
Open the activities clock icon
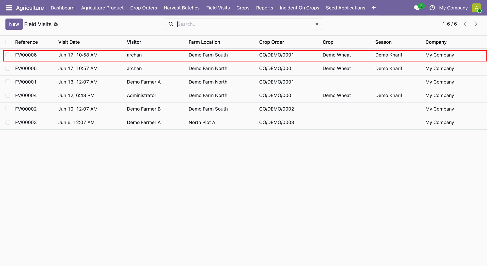coord(432,8)
